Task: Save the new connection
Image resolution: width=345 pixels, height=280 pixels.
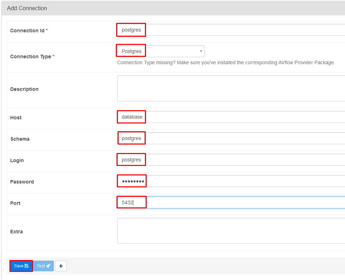Action: point(21,266)
